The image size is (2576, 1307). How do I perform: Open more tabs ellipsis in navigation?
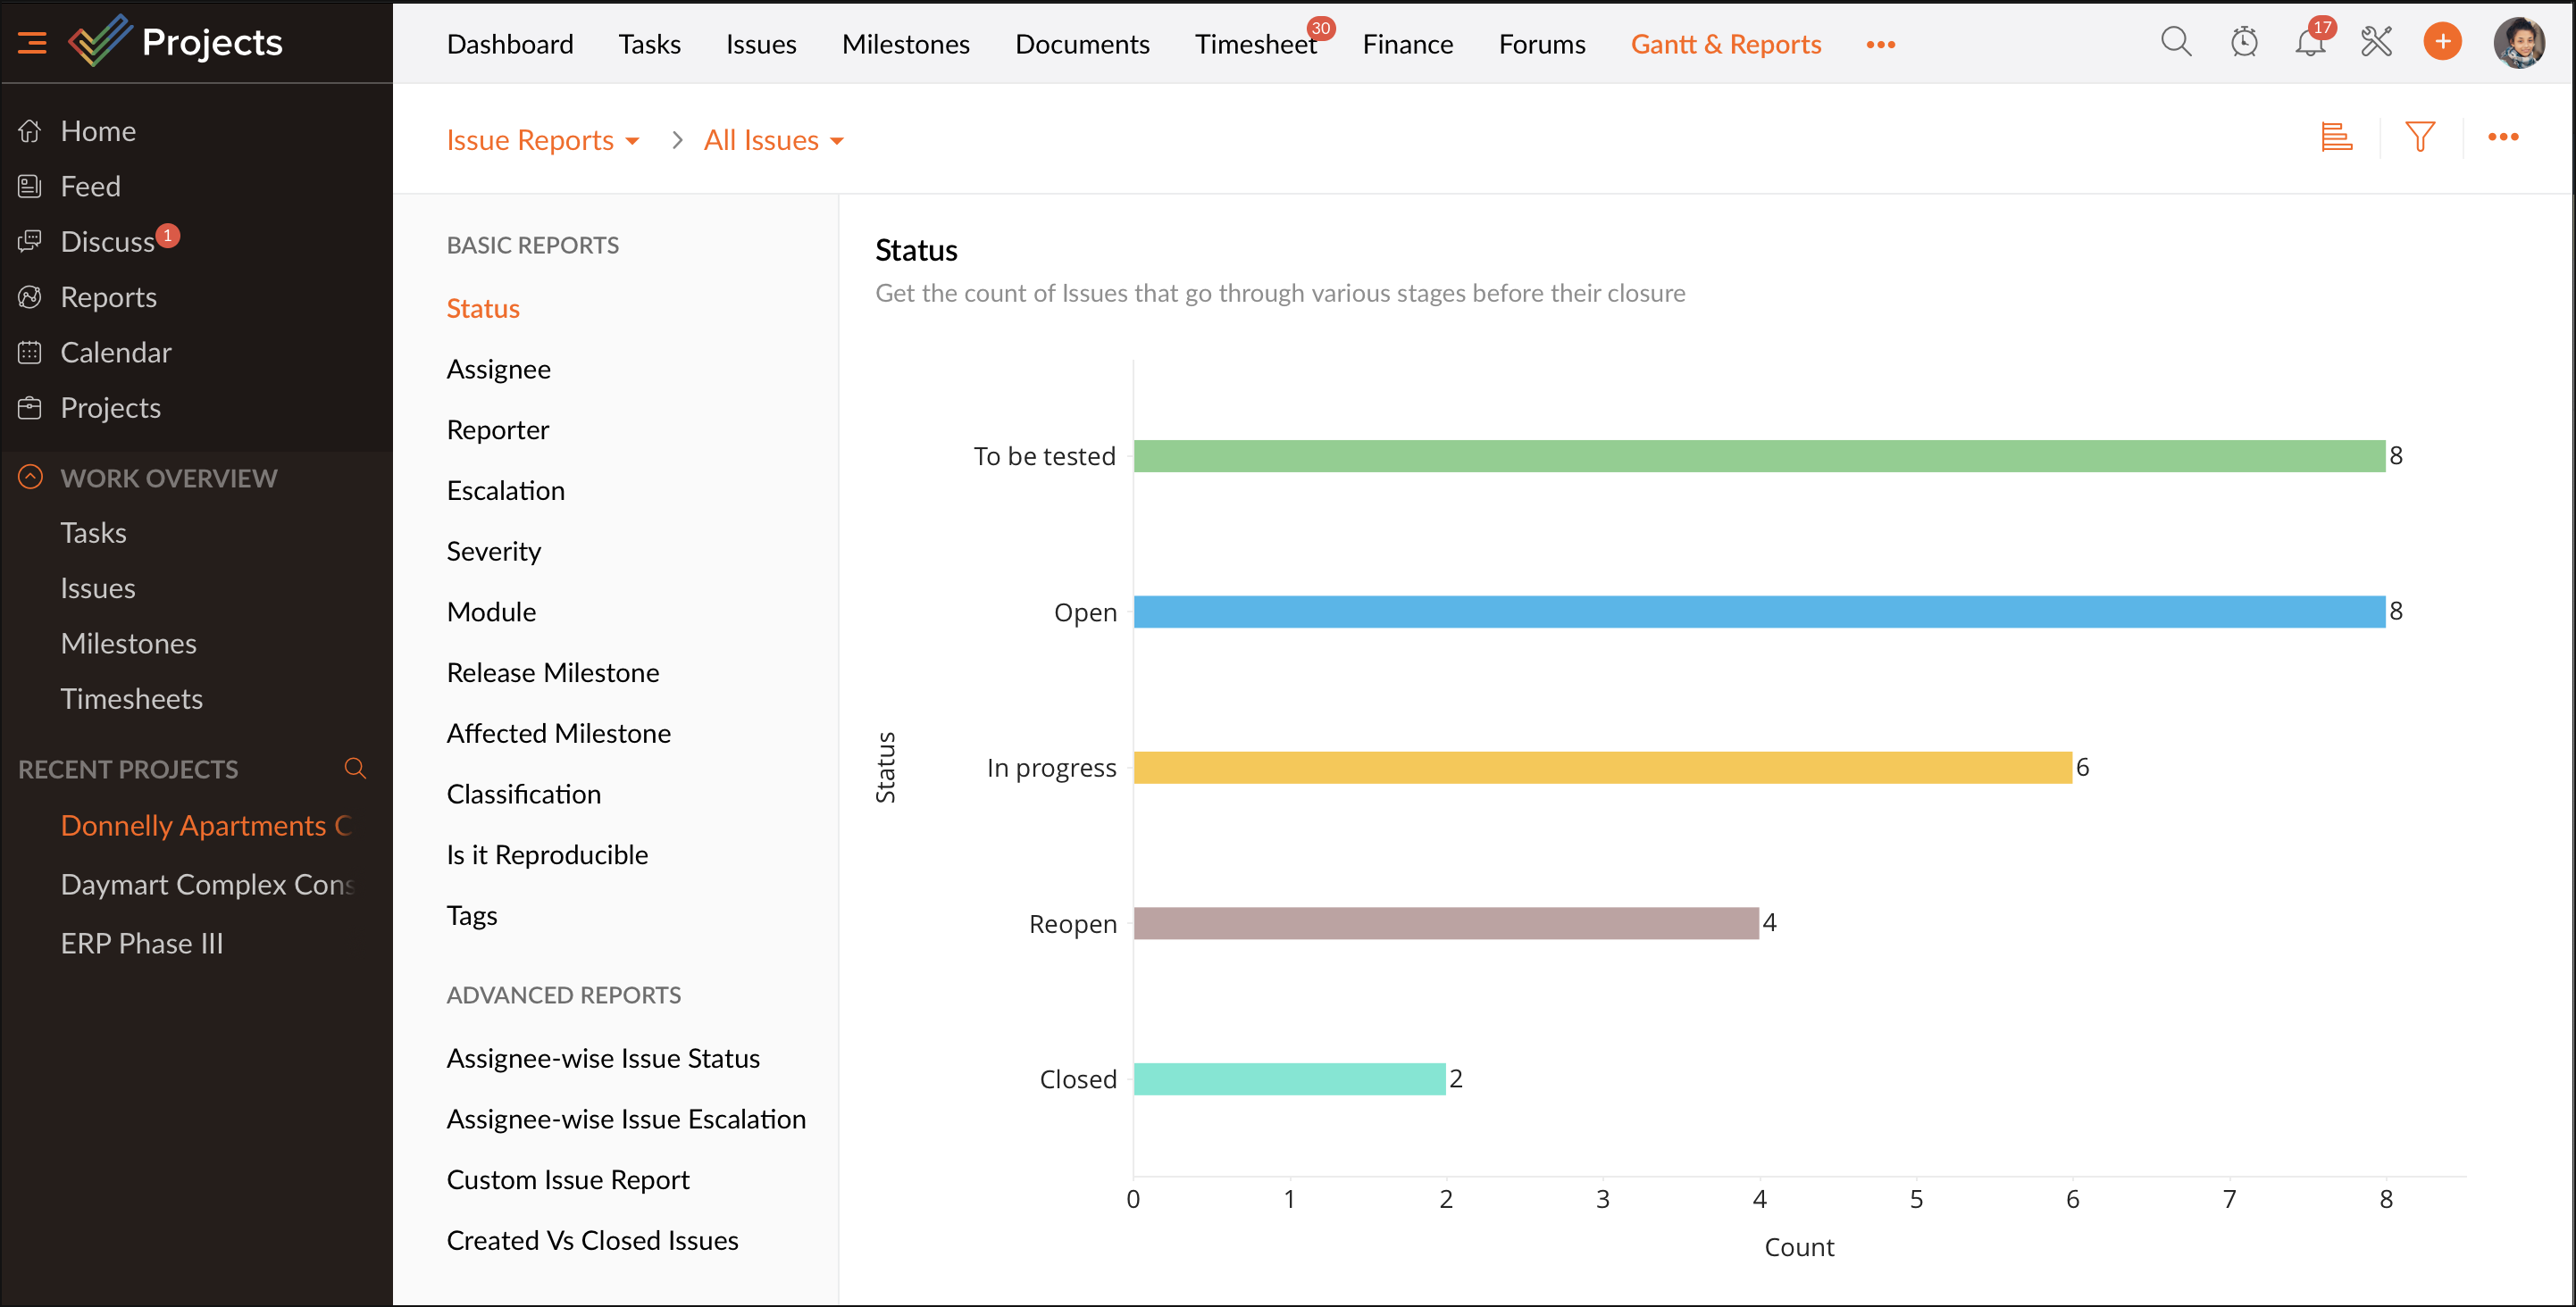(1880, 44)
